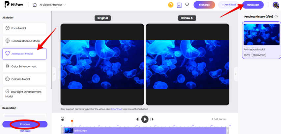This screenshot has width=281, height=134.
Task: Click the 200% (3840x2160) text
Action: coord(255,55)
